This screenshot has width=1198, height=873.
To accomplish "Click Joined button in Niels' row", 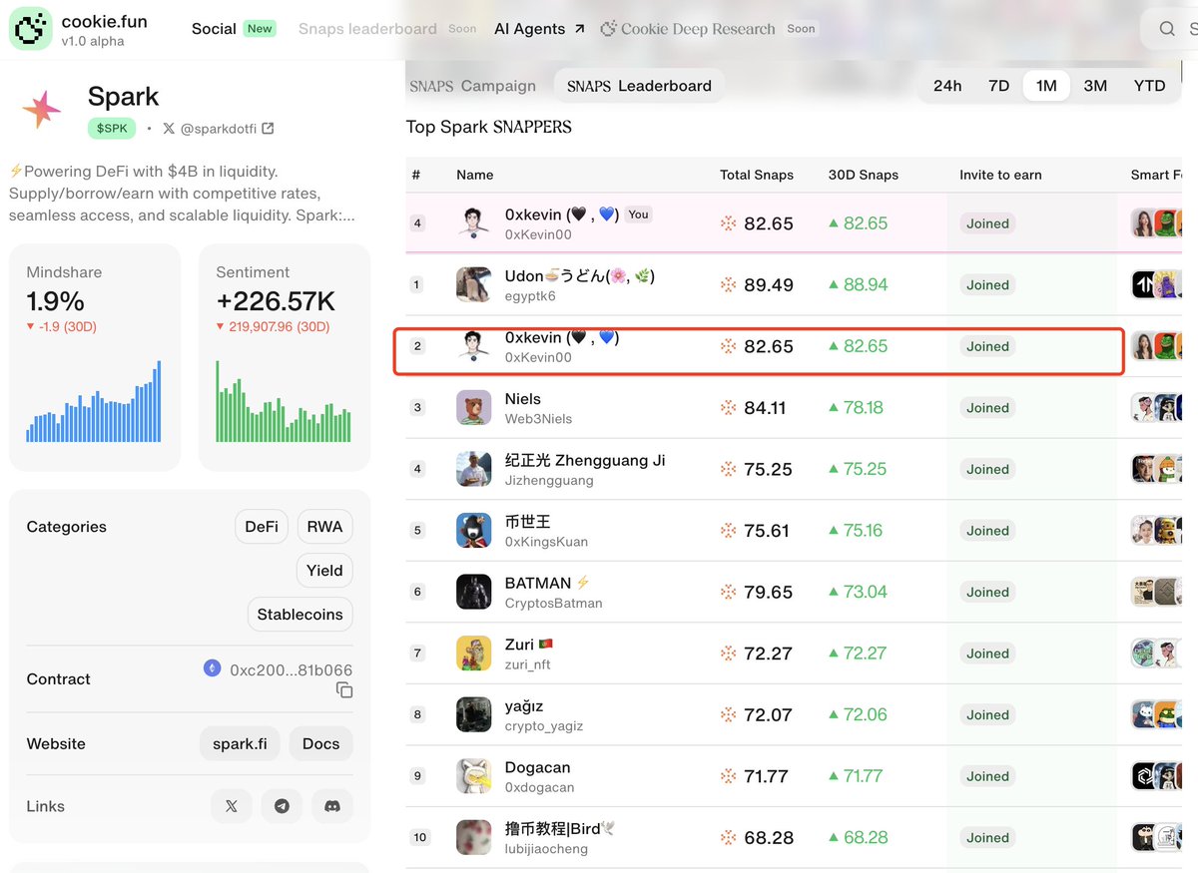I will (x=987, y=408).
